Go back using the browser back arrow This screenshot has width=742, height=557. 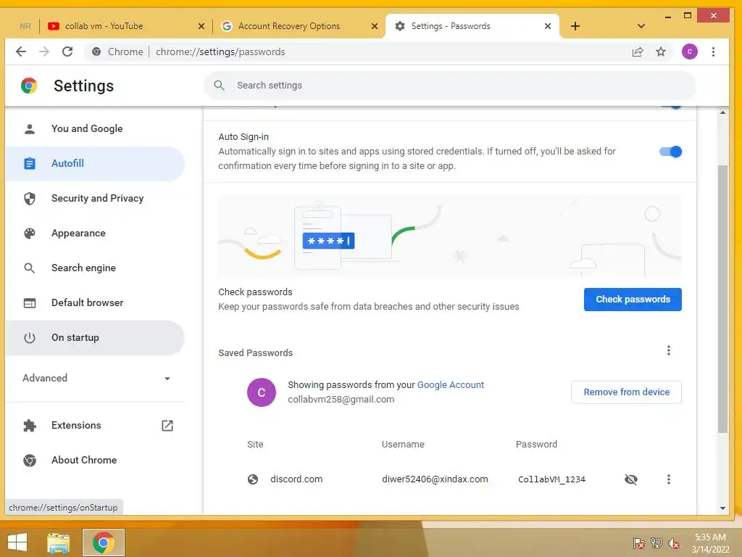pyautogui.click(x=21, y=51)
